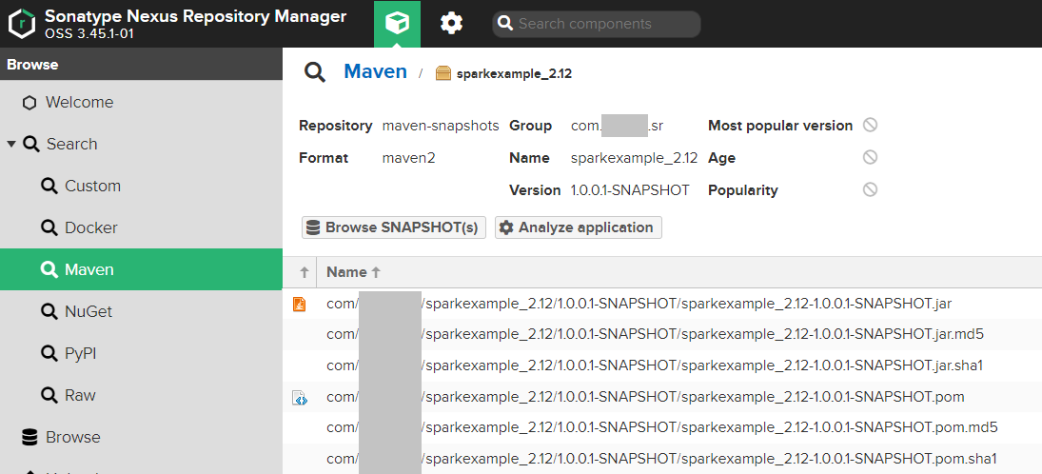The height and width of the screenshot is (474, 1042).
Task: Click the maven2 format value
Action: (x=408, y=158)
